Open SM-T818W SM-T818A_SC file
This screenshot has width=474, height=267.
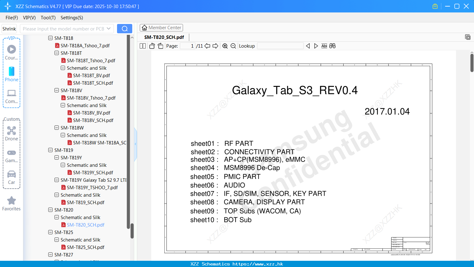point(100,143)
